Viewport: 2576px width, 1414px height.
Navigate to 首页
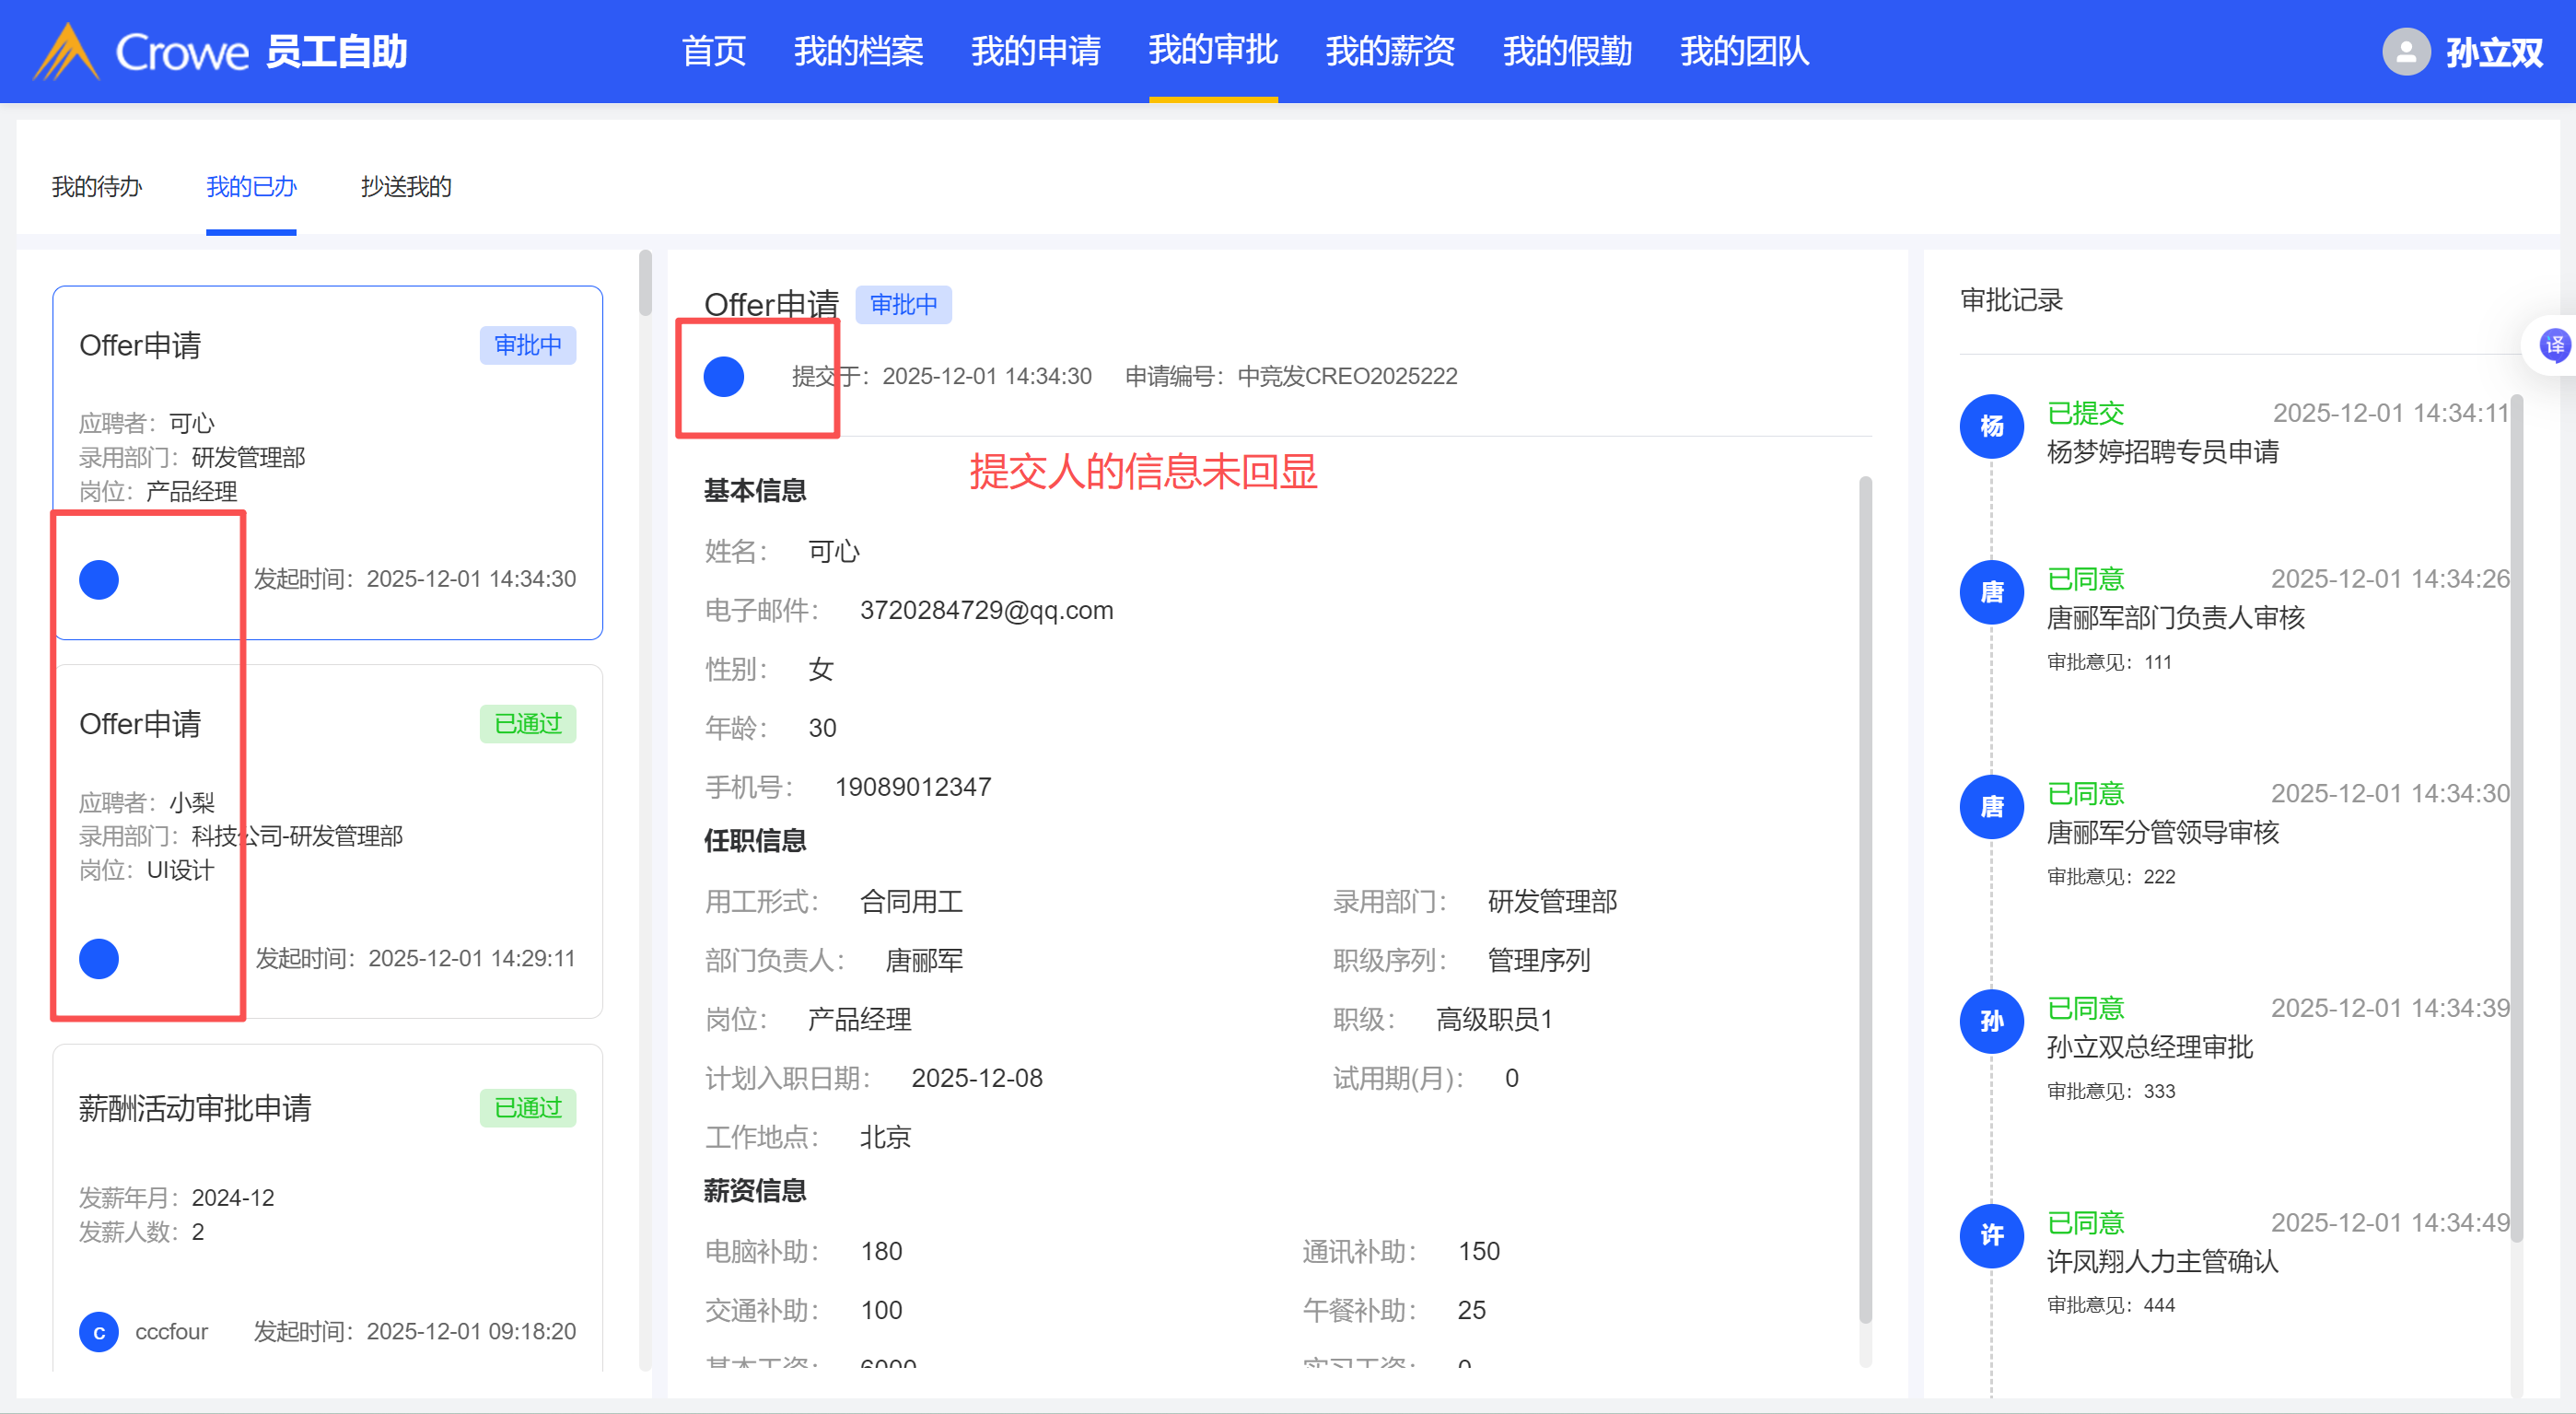(713, 51)
